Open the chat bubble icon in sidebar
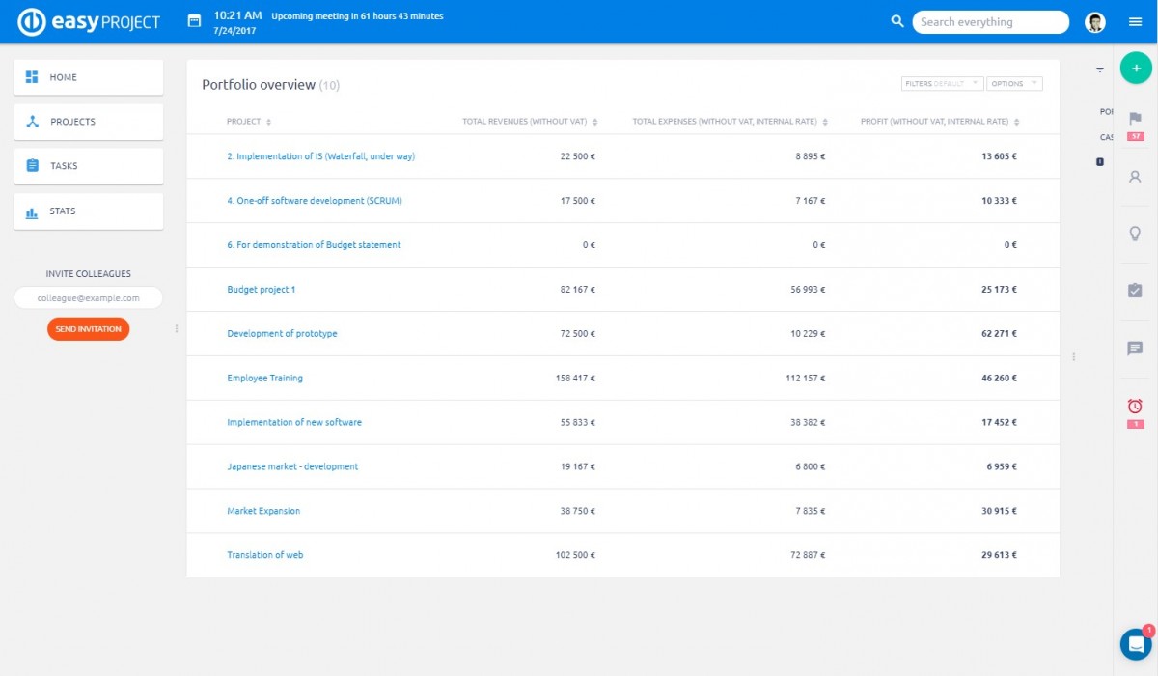Screen dimensions: 1158x676 coord(1135,349)
